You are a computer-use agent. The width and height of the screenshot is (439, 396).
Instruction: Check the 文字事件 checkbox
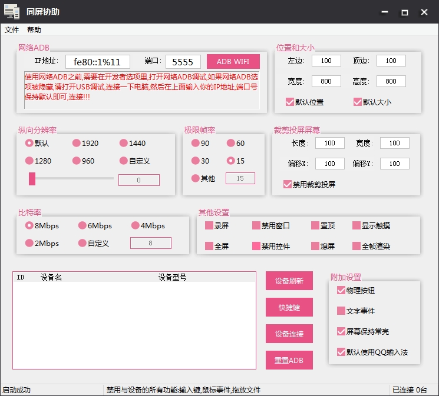[341, 311]
